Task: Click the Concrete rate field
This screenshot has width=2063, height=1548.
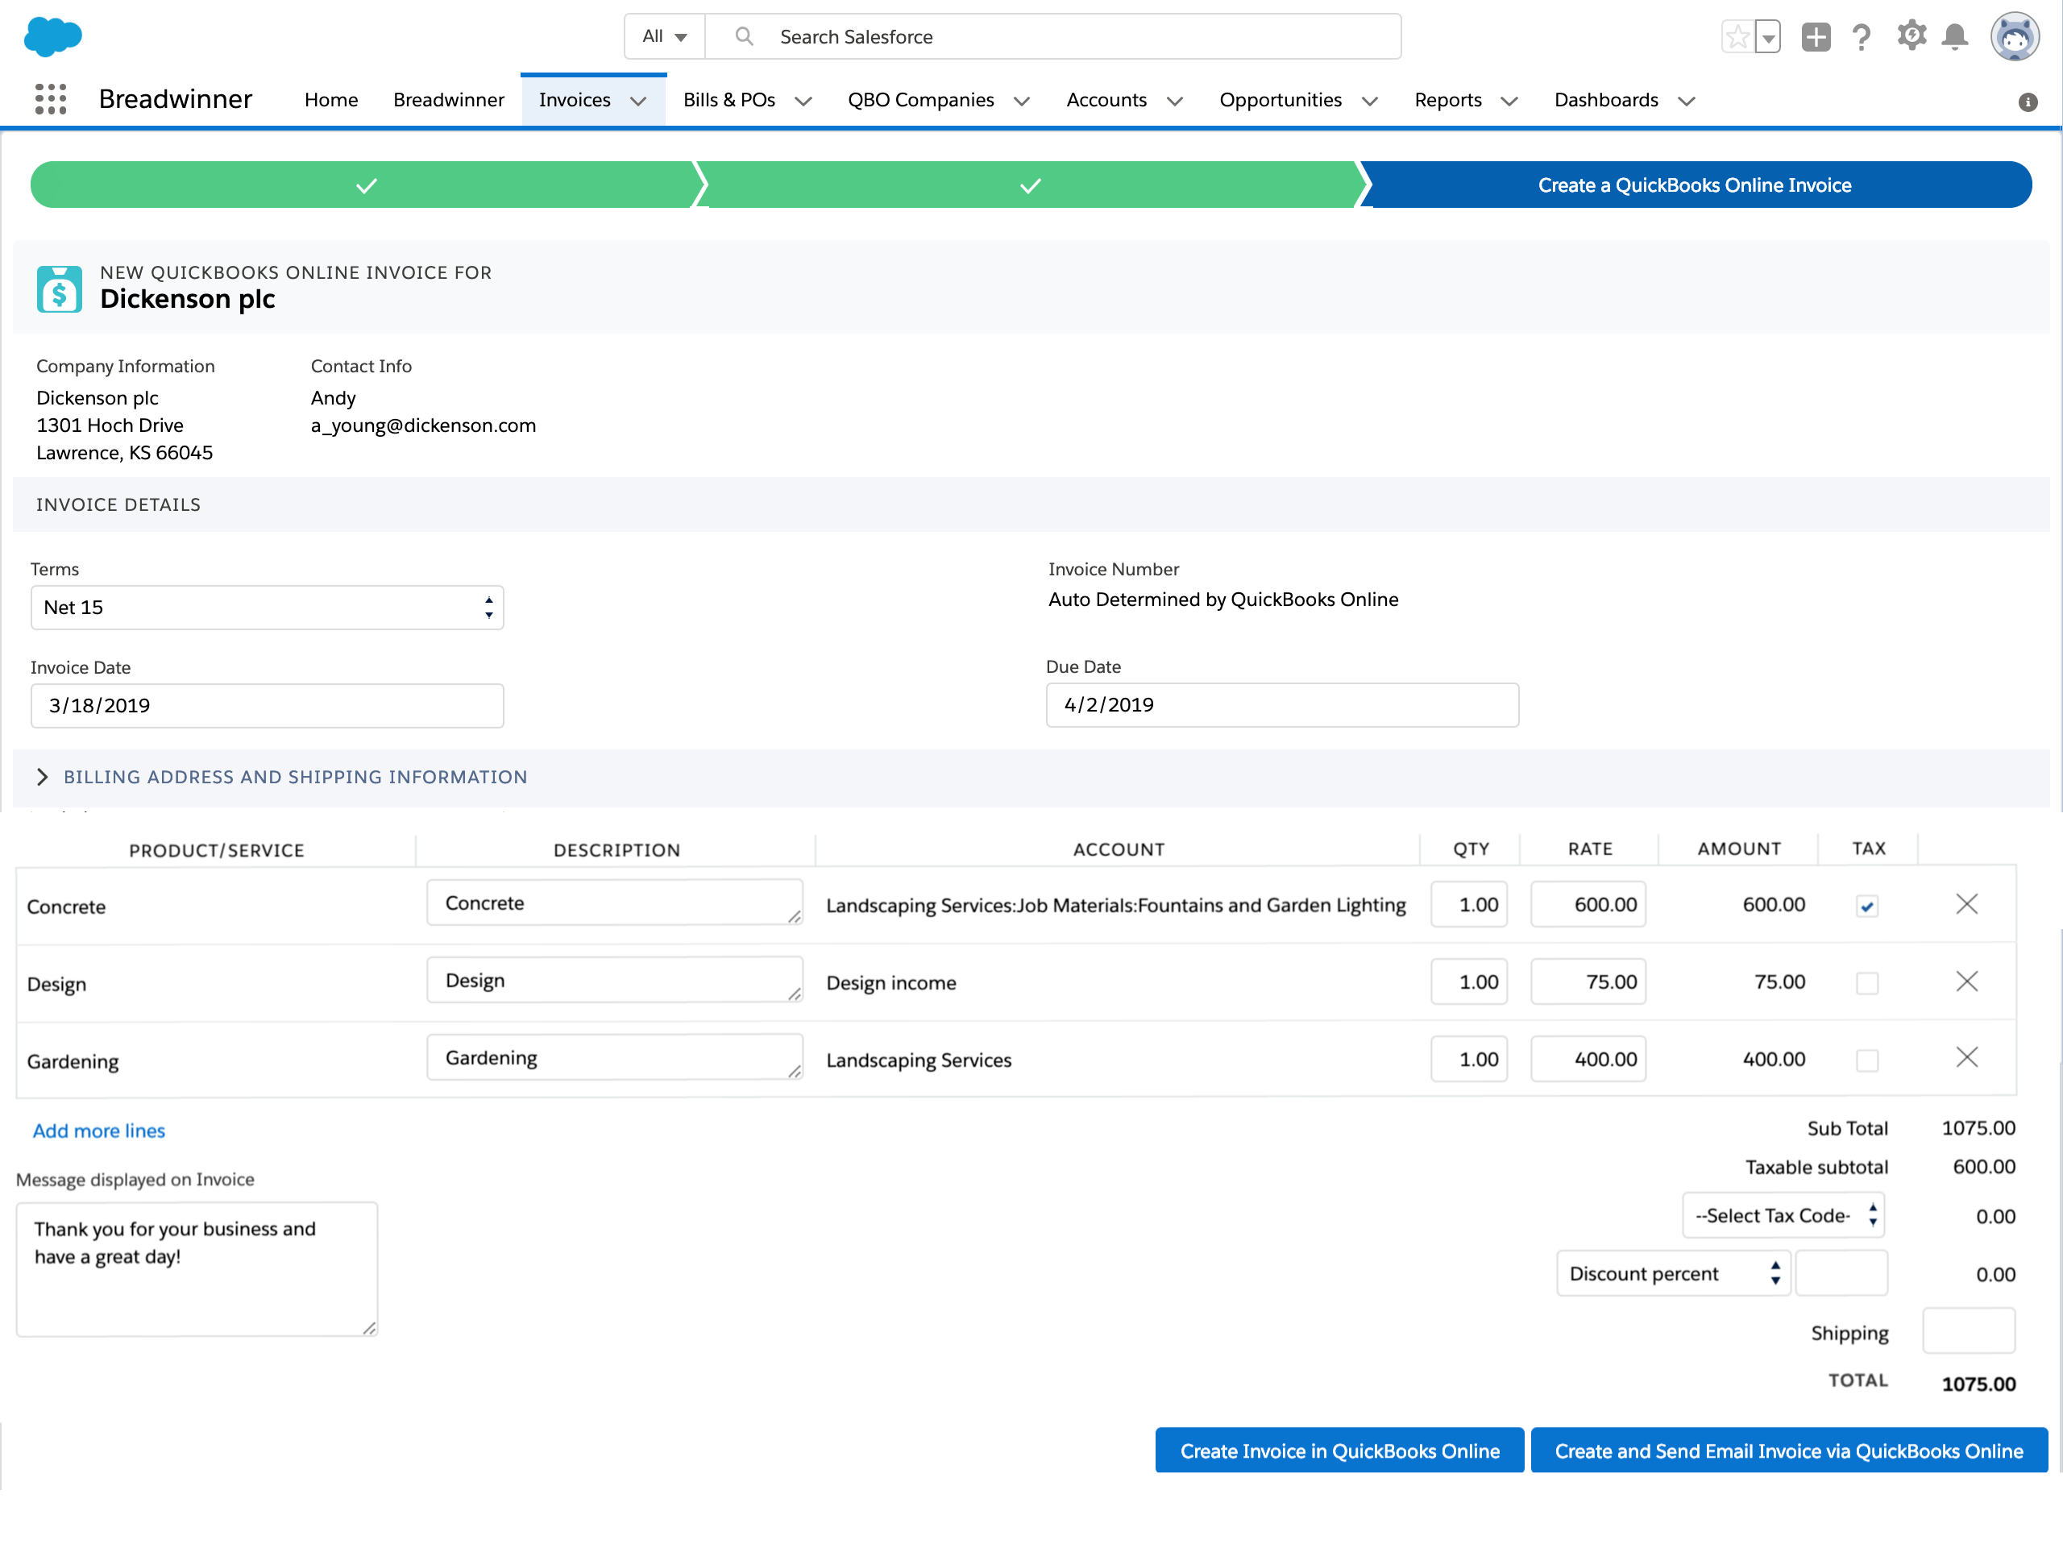Action: pos(1588,903)
